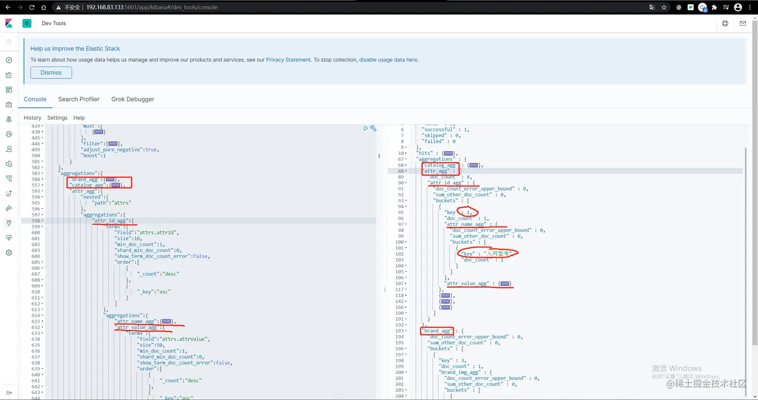Open the History menu
758x400 pixels.
pos(33,118)
